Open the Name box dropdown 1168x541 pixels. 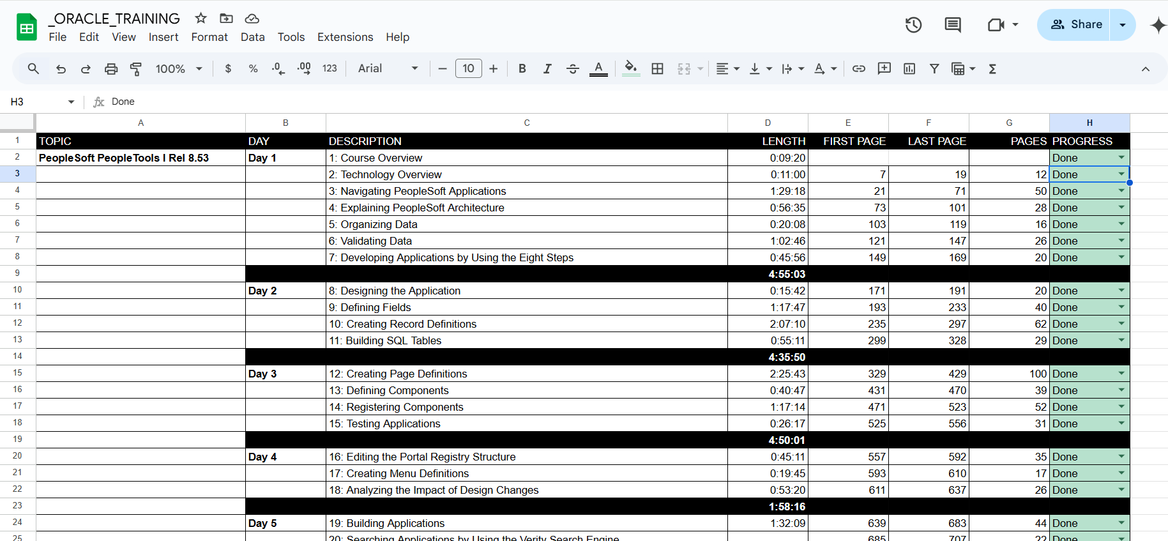click(x=71, y=102)
